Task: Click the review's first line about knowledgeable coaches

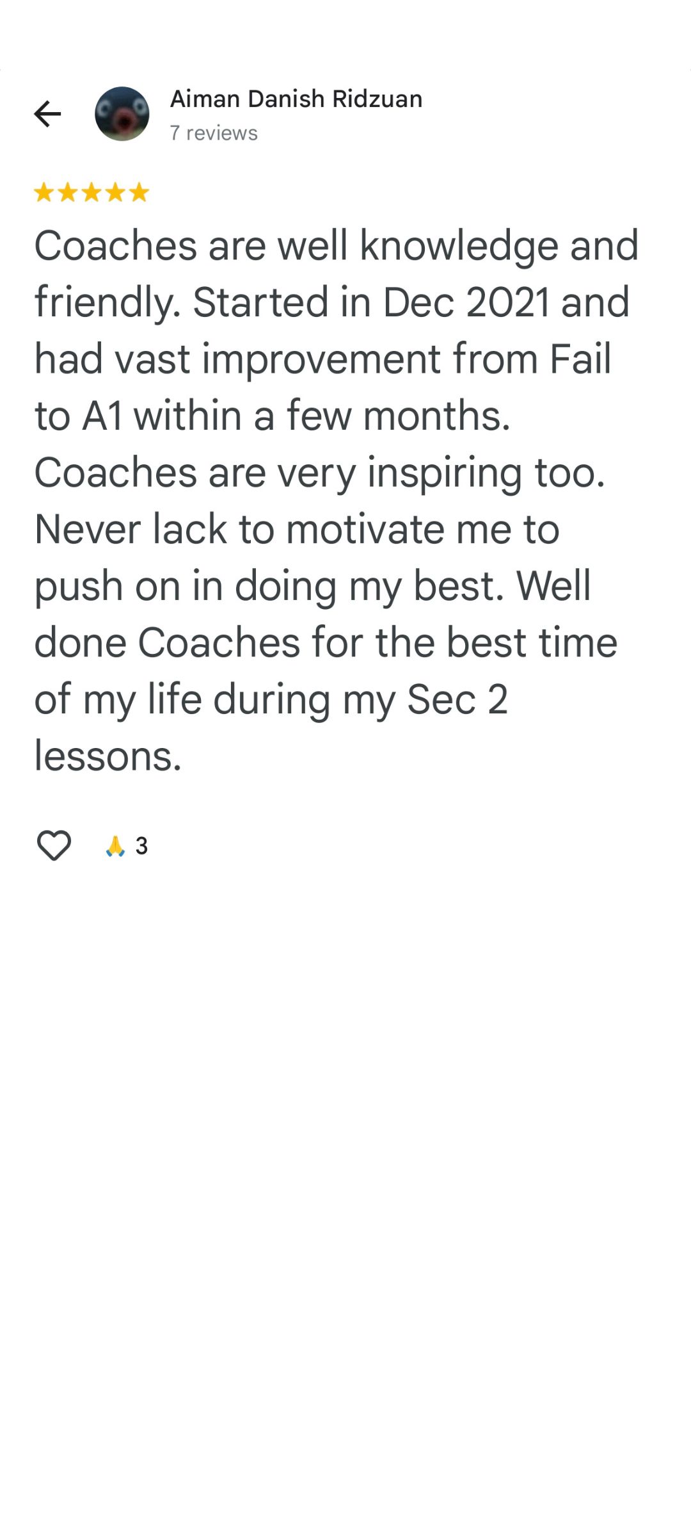Action: point(336,246)
